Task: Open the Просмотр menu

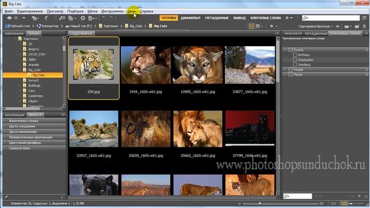Action: (55, 12)
